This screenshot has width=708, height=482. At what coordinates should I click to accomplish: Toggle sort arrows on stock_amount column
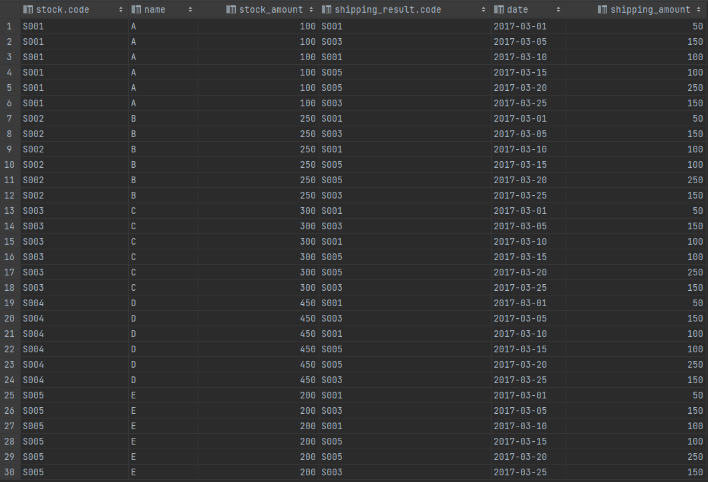[x=311, y=9]
